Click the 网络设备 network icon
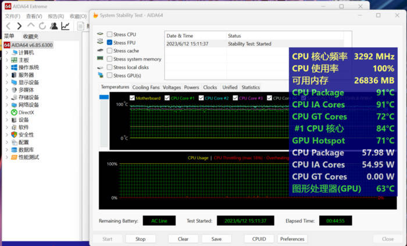 [15, 105]
